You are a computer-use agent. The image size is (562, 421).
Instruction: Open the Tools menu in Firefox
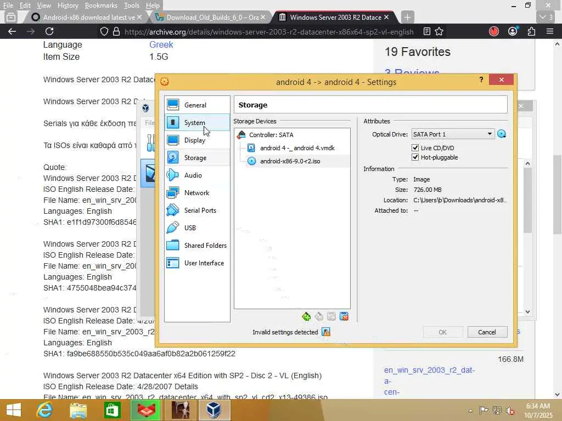132,5
